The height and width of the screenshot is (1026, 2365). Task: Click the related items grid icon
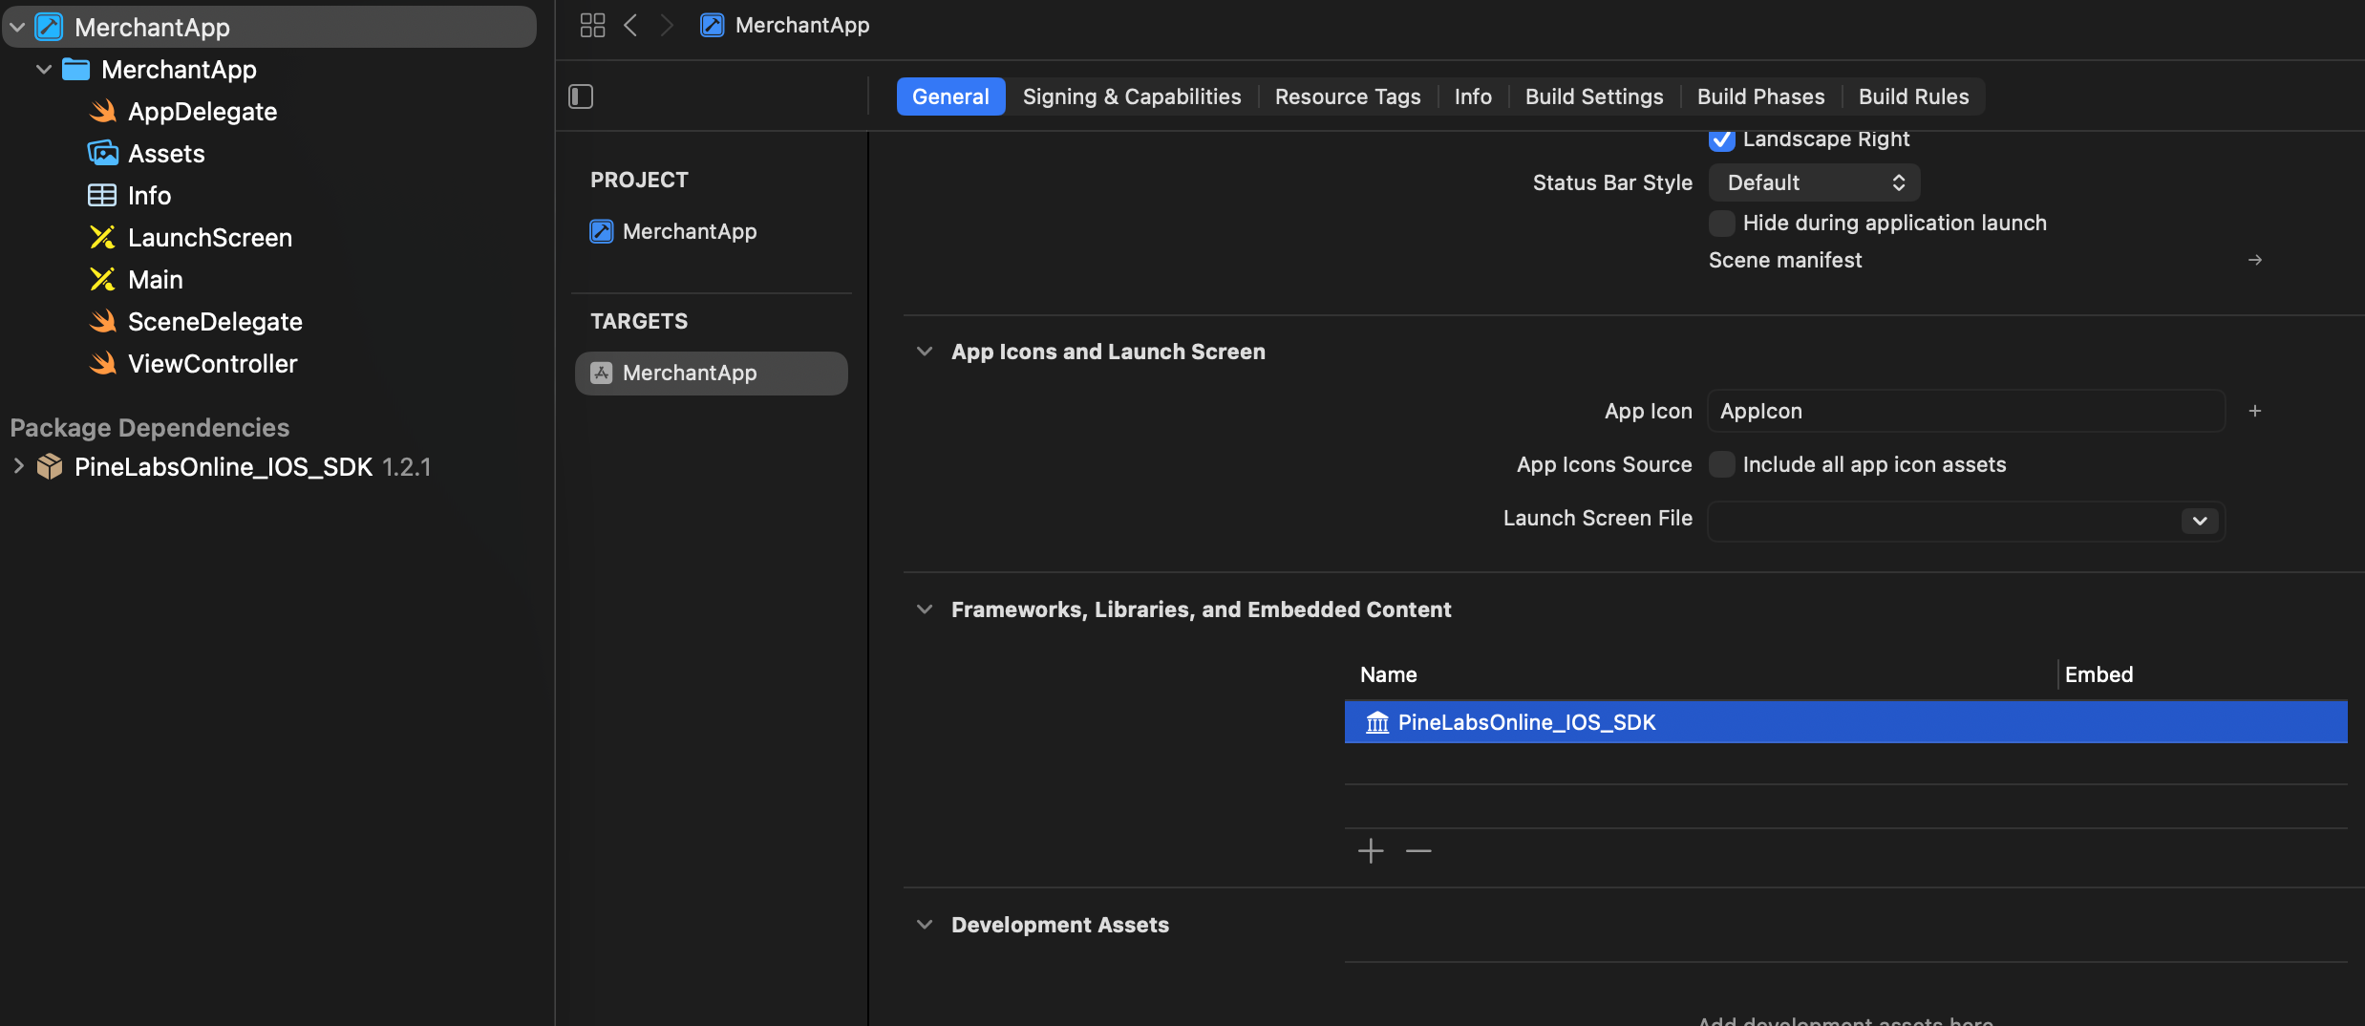click(592, 26)
